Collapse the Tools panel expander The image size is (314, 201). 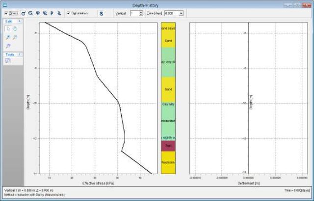pyautogui.click(x=20, y=54)
